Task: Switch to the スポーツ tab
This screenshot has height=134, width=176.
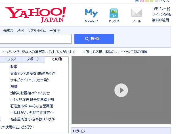Action: [x=33, y=59]
